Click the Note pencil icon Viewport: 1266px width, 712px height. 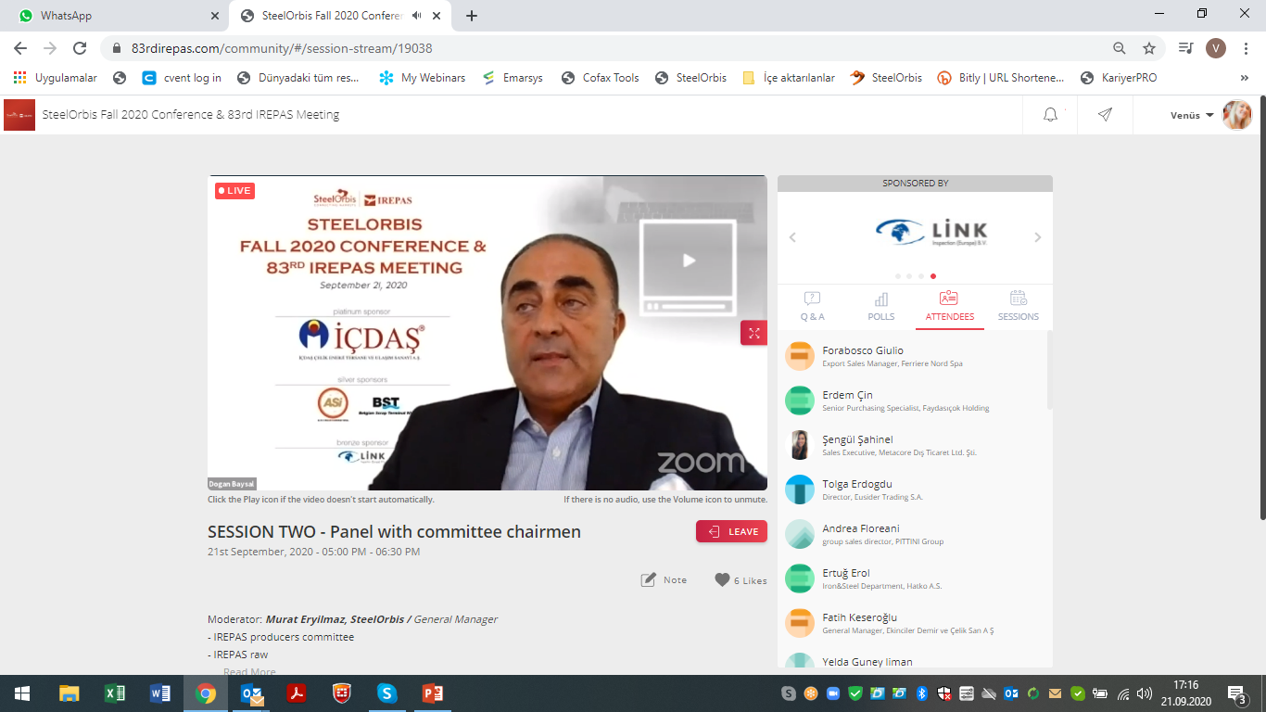[x=649, y=580]
